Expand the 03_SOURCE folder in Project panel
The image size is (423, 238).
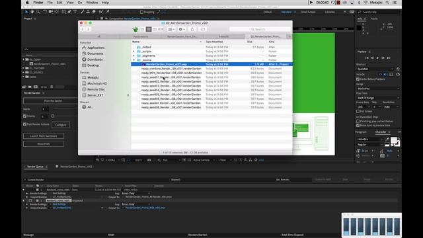click(24, 72)
